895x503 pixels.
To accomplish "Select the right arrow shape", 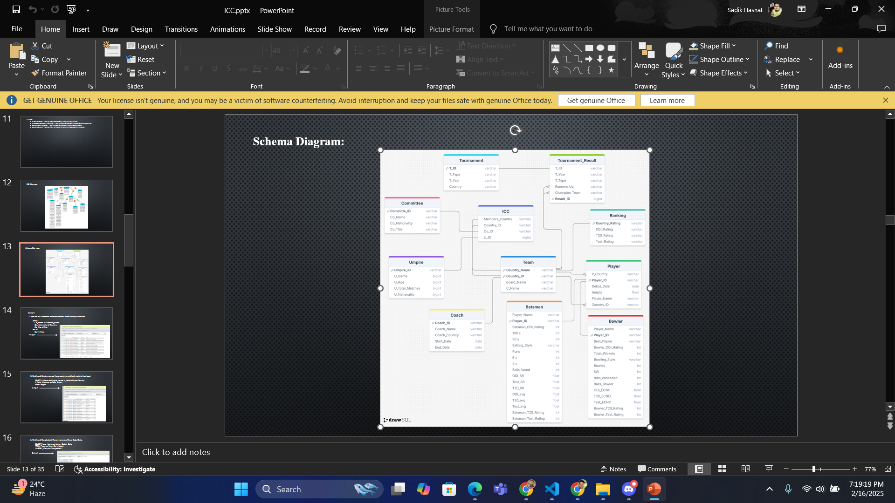I will [x=589, y=59].
